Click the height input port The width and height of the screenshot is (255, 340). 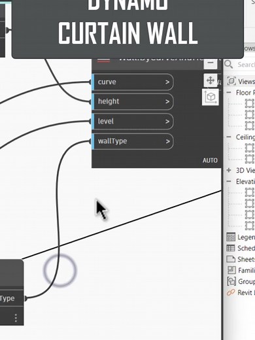133,101
